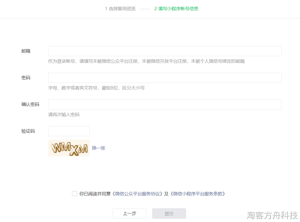
Task: Click the 验证码 field label
Action: pyautogui.click(x=28, y=131)
